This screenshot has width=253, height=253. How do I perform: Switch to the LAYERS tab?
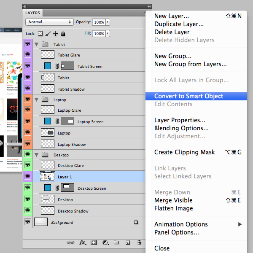[32, 13]
